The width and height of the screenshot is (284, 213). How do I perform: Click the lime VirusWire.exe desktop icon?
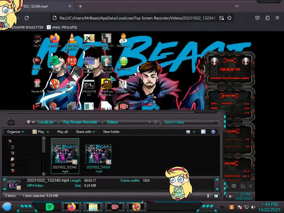[x=123, y=63]
